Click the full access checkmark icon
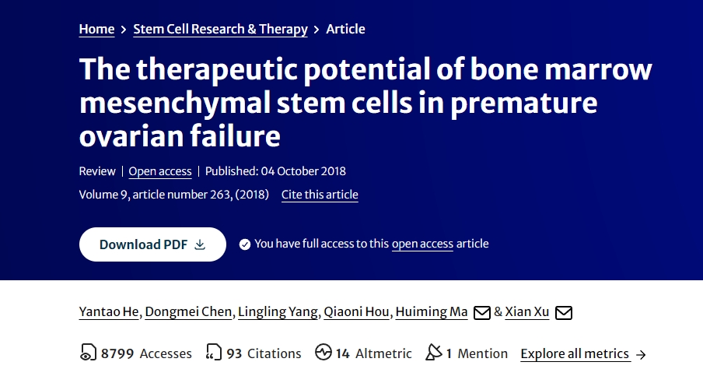Viewport: 703px width, 369px height. [245, 244]
